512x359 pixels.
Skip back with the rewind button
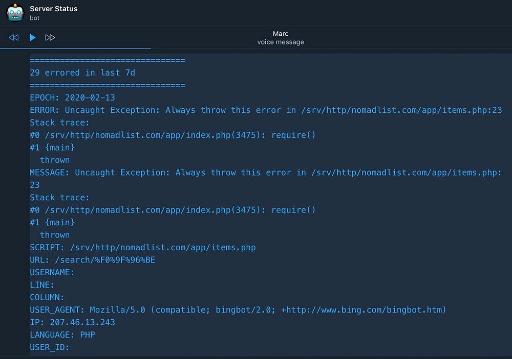click(14, 37)
